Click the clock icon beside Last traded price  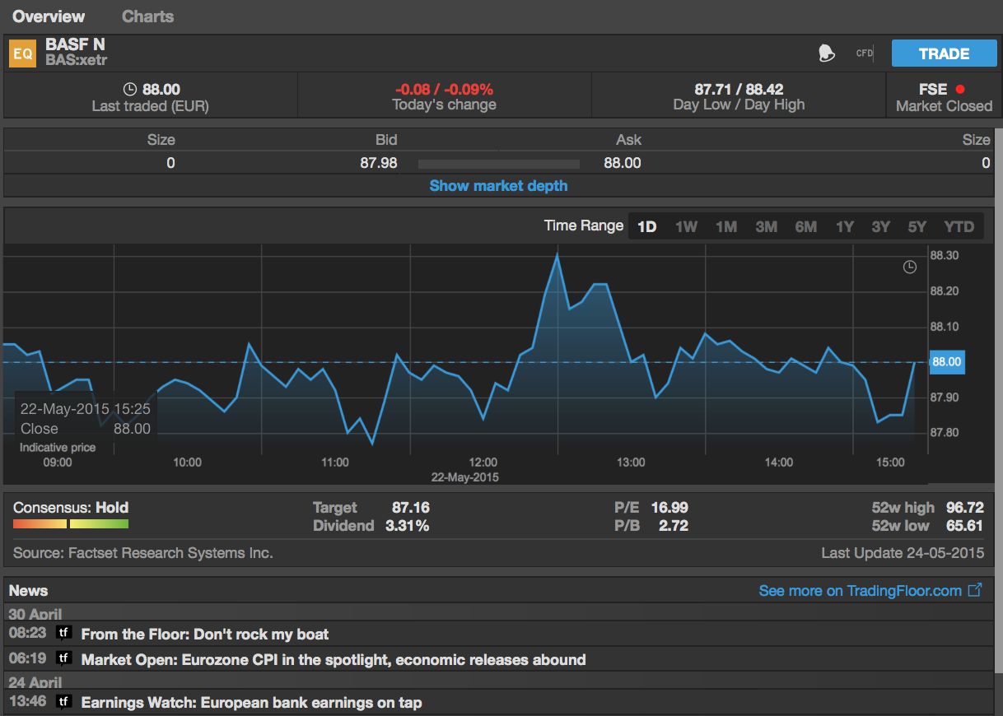[129, 89]
